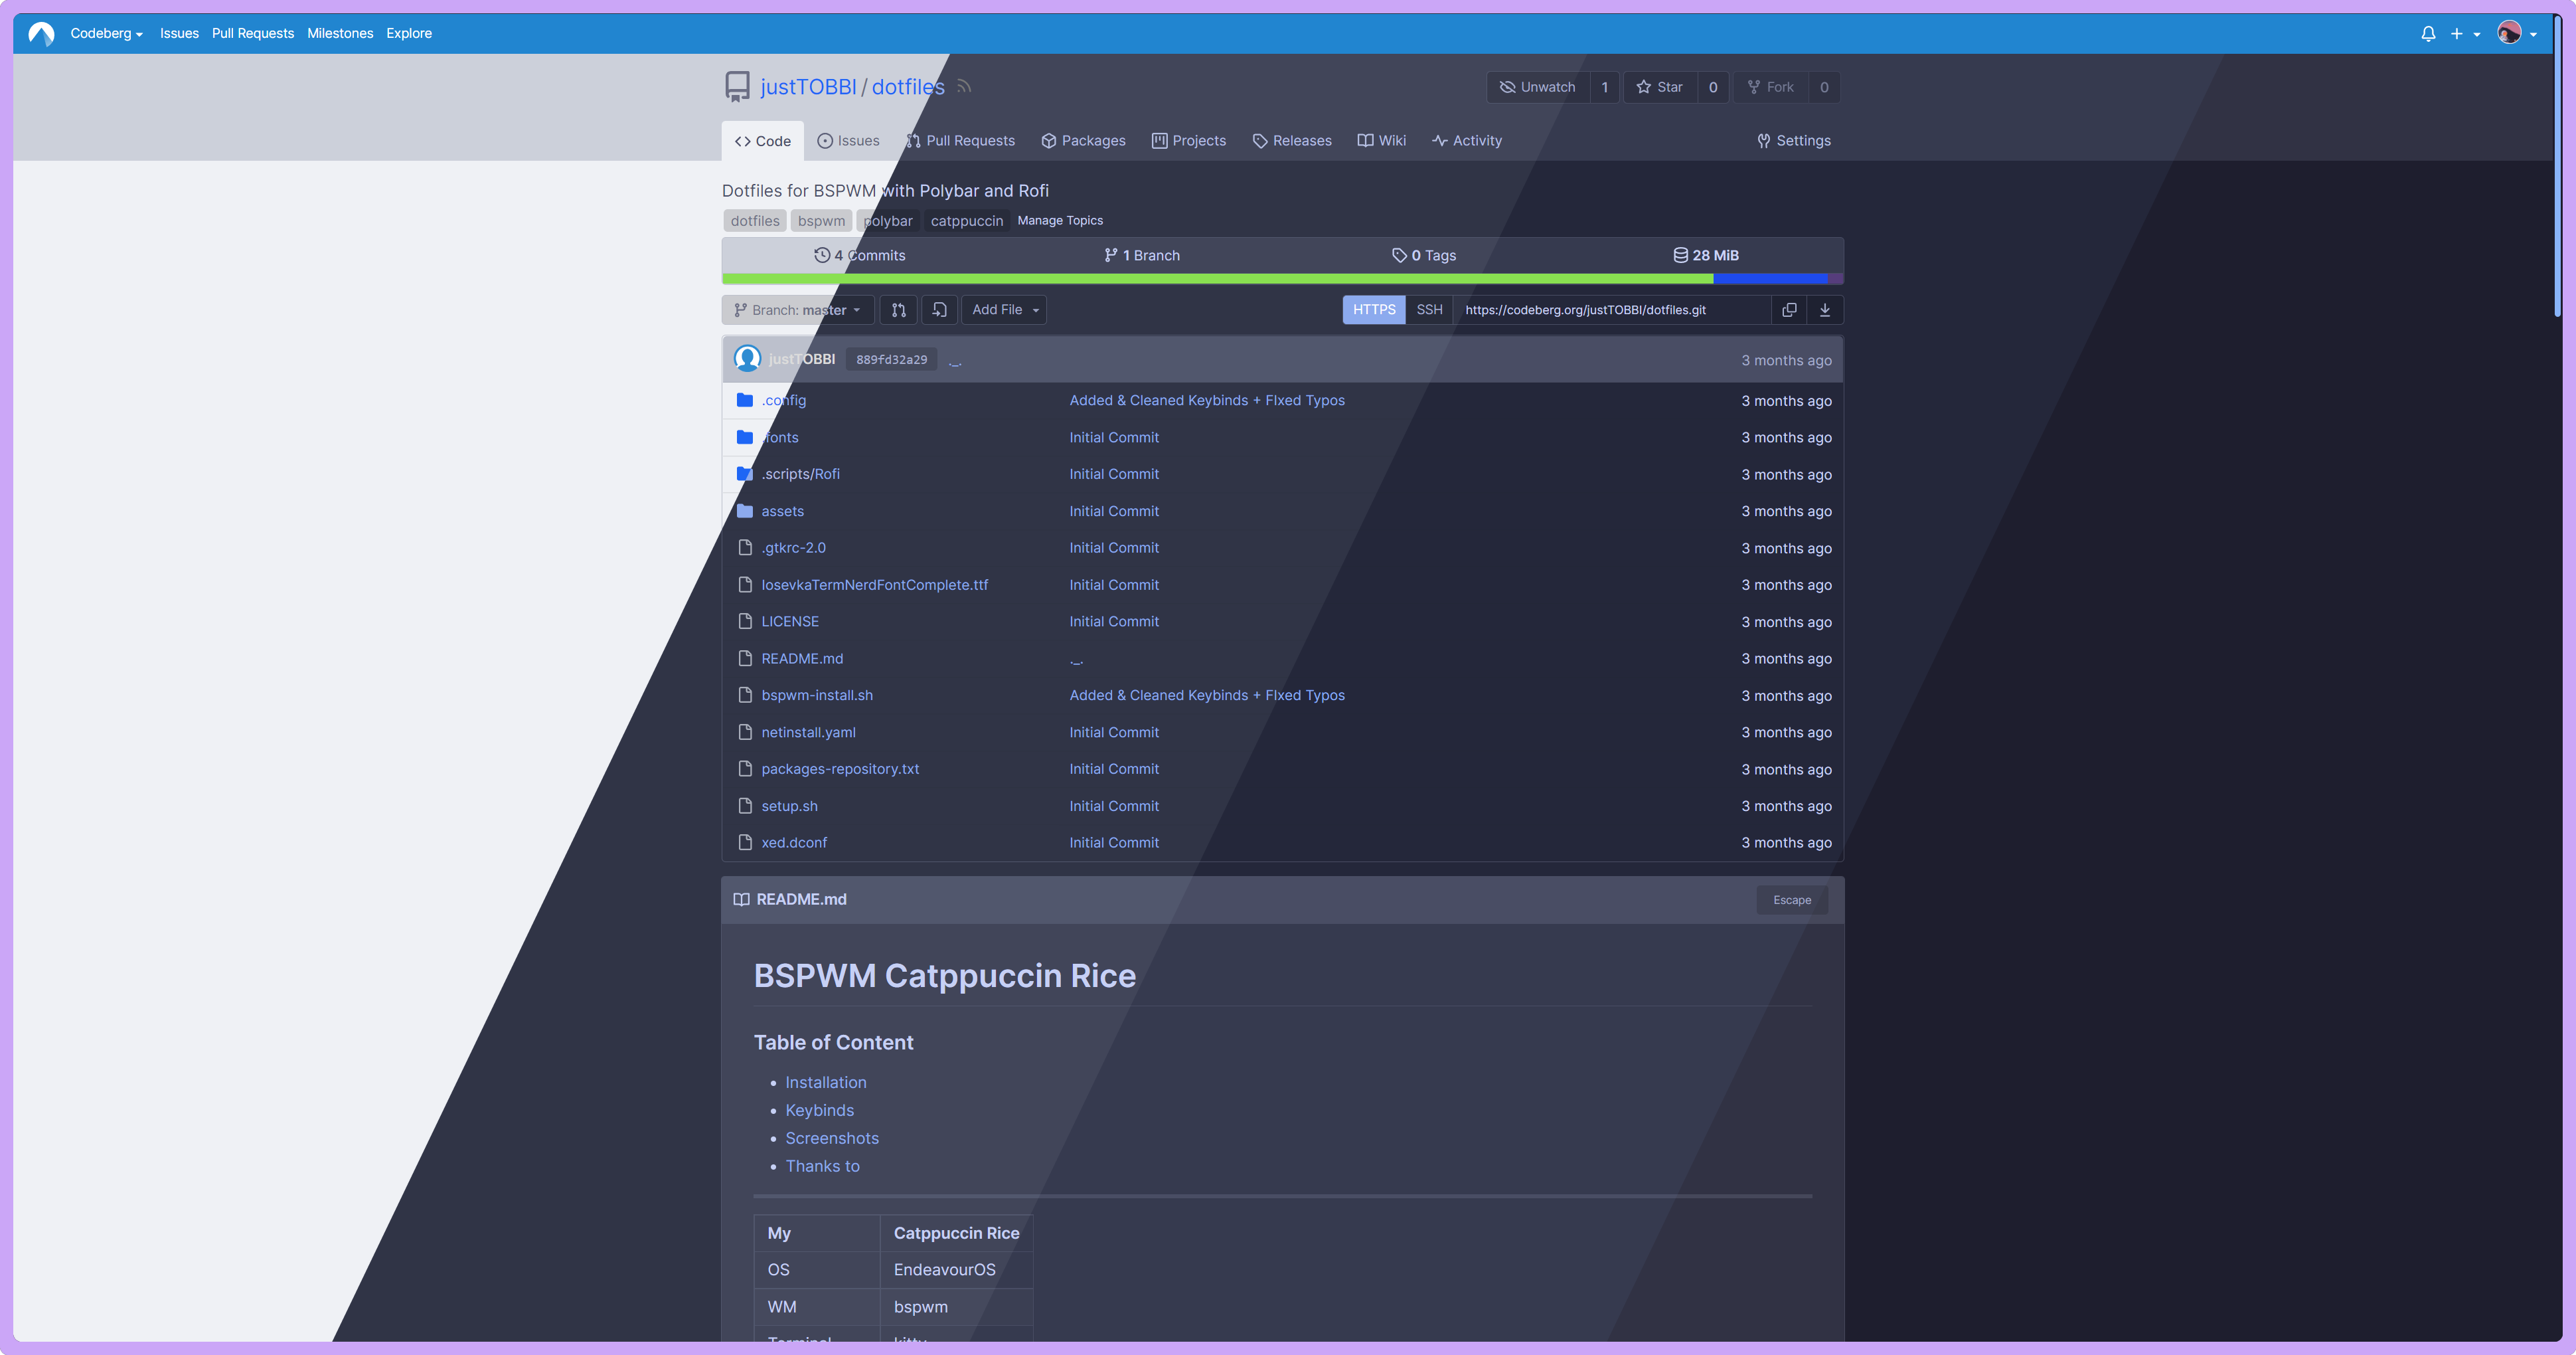Go to Pull Requests in top navbar
This screenshot has height=1355, width=2576.
point(253,33)
